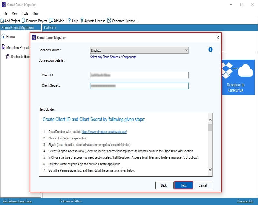Screen dimensions: 258x205
Task: Select the Dropbox to Google job icon
Action: [8, 57]
